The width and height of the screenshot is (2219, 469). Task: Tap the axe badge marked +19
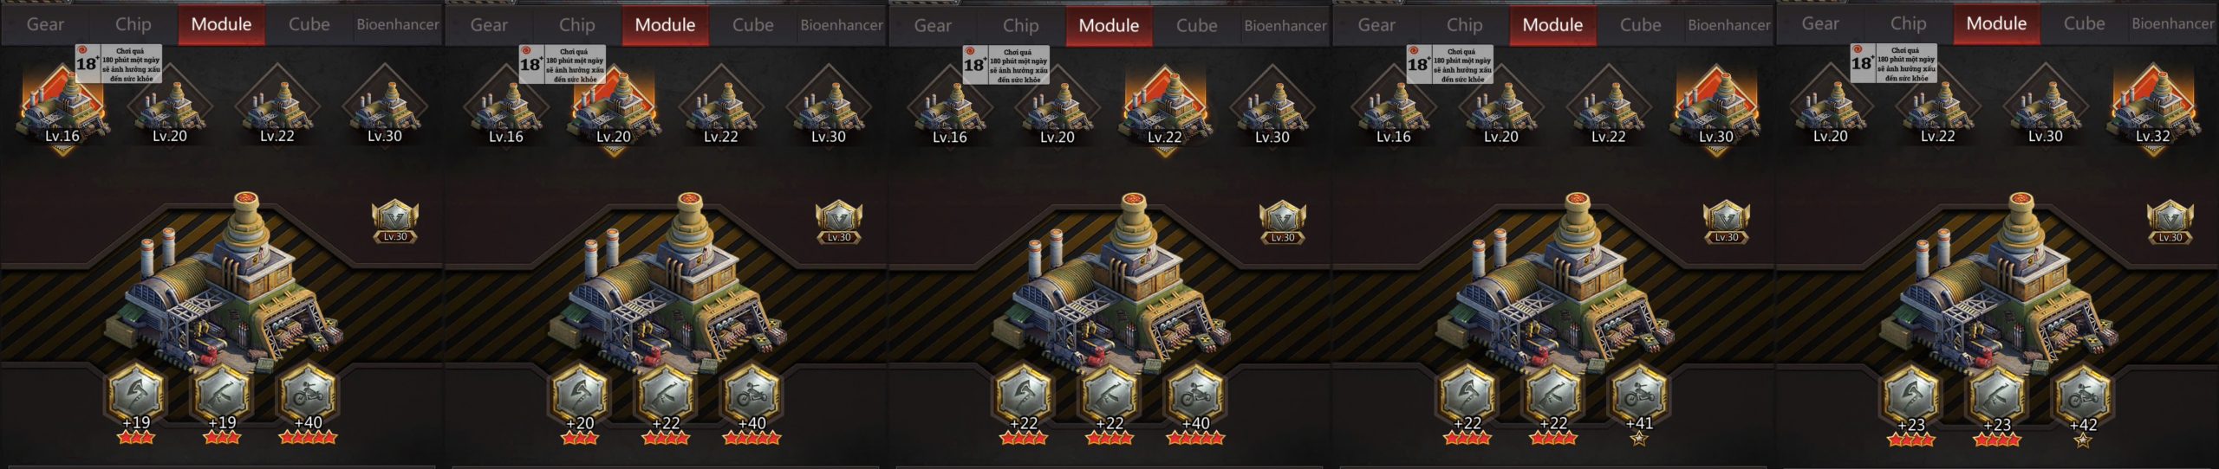pos(136,395)
